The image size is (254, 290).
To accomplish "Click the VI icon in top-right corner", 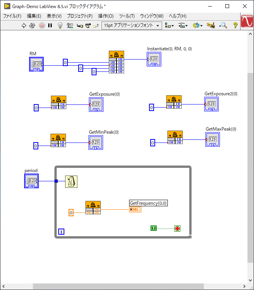I will click(x=247, y=21).
